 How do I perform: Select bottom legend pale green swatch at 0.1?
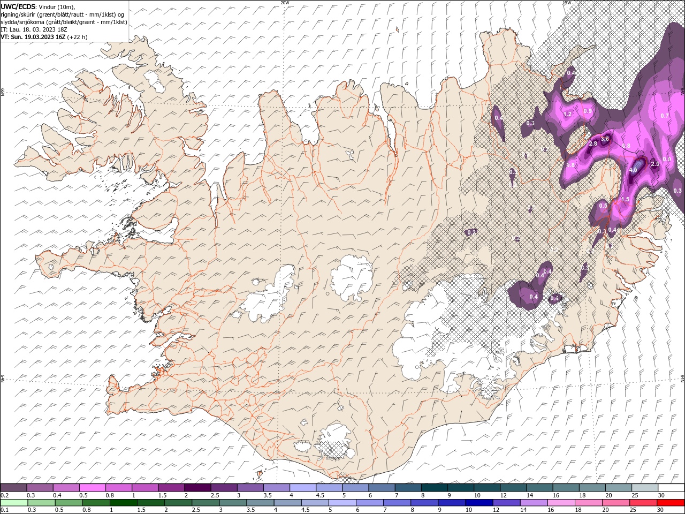coord(13,502)
